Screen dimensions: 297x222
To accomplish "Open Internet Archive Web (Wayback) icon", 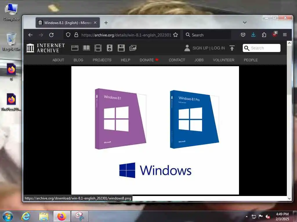I will [x=75, y=48].
